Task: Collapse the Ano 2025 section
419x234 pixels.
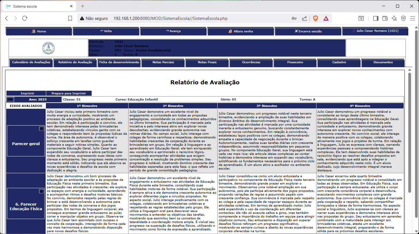Action: (x=10, y=99)
